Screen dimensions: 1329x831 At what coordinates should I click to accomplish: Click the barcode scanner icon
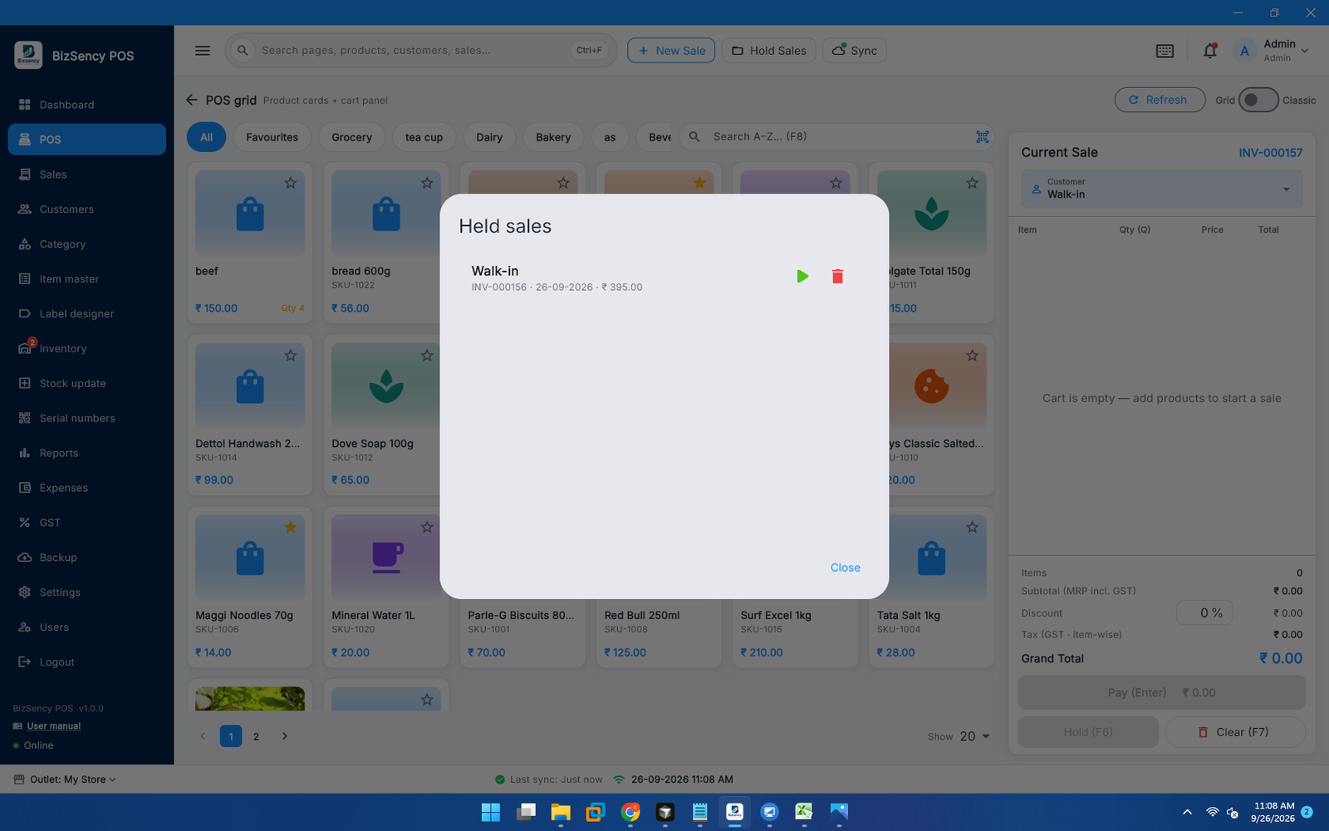(x=982, y=136)
